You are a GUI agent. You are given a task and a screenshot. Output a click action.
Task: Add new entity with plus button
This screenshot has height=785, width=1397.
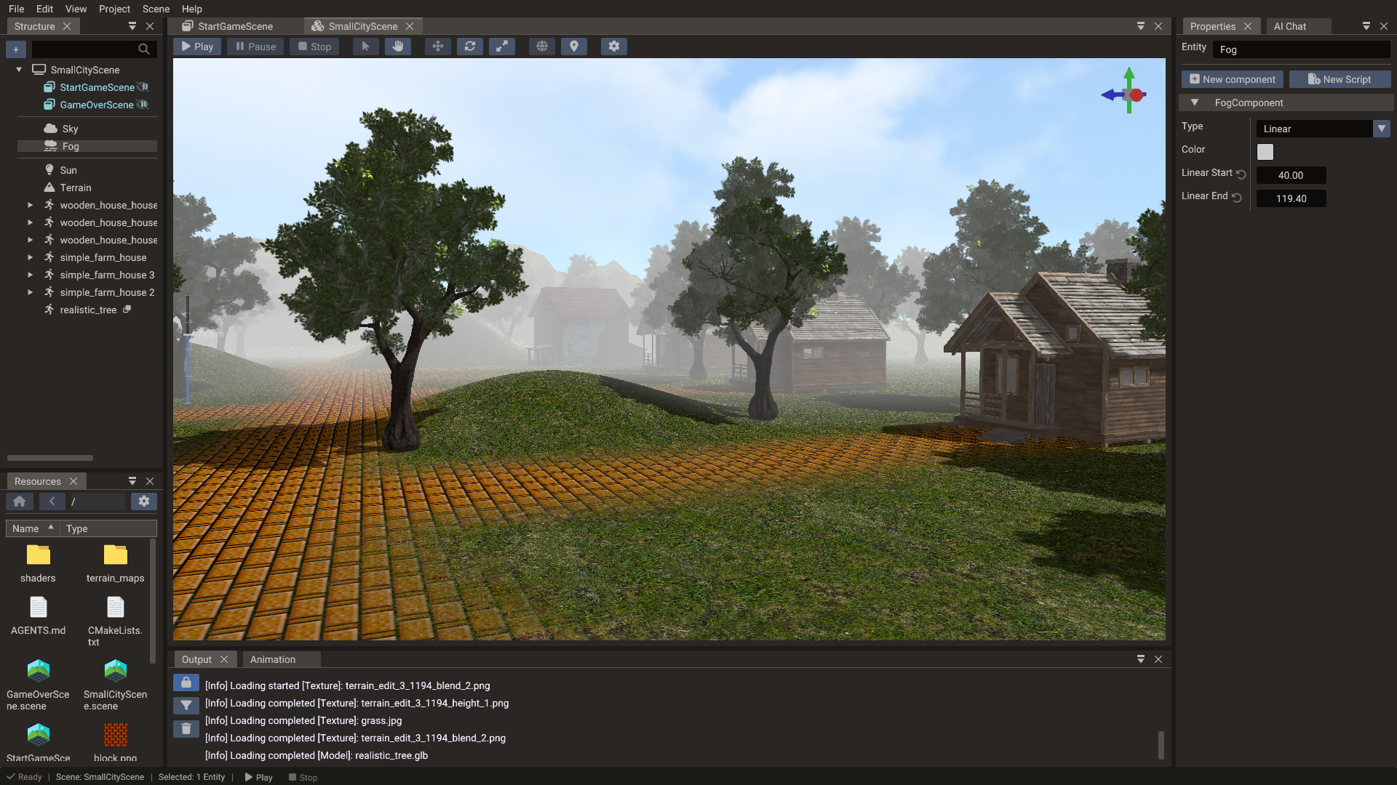tap(16, 49)
